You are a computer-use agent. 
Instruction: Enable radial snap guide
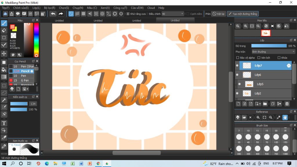click(x=96, y=14)
